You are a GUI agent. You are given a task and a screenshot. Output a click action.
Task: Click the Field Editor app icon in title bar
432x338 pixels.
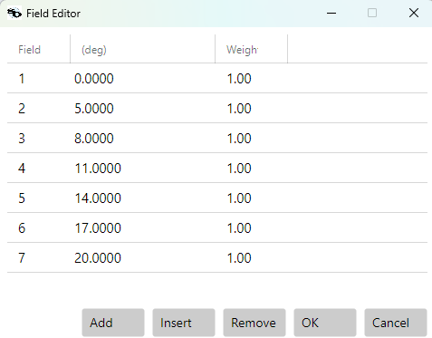click(14, 14)
